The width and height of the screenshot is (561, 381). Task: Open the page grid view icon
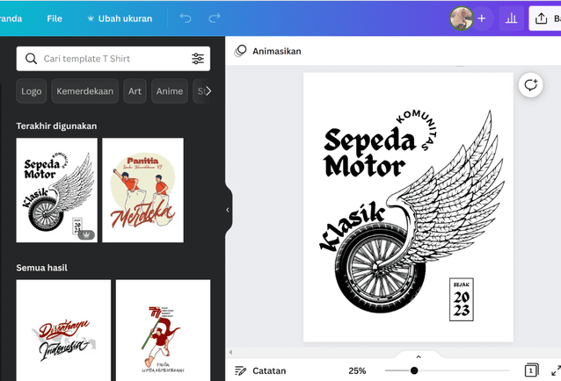tap(531, 370)
